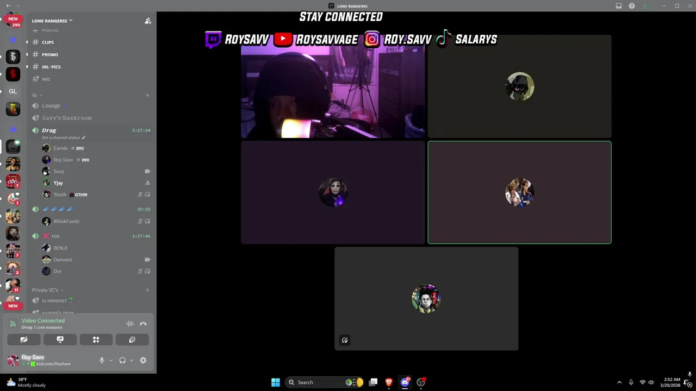
Task: Expand microphone input options arrow
Action: coord(110,360)
